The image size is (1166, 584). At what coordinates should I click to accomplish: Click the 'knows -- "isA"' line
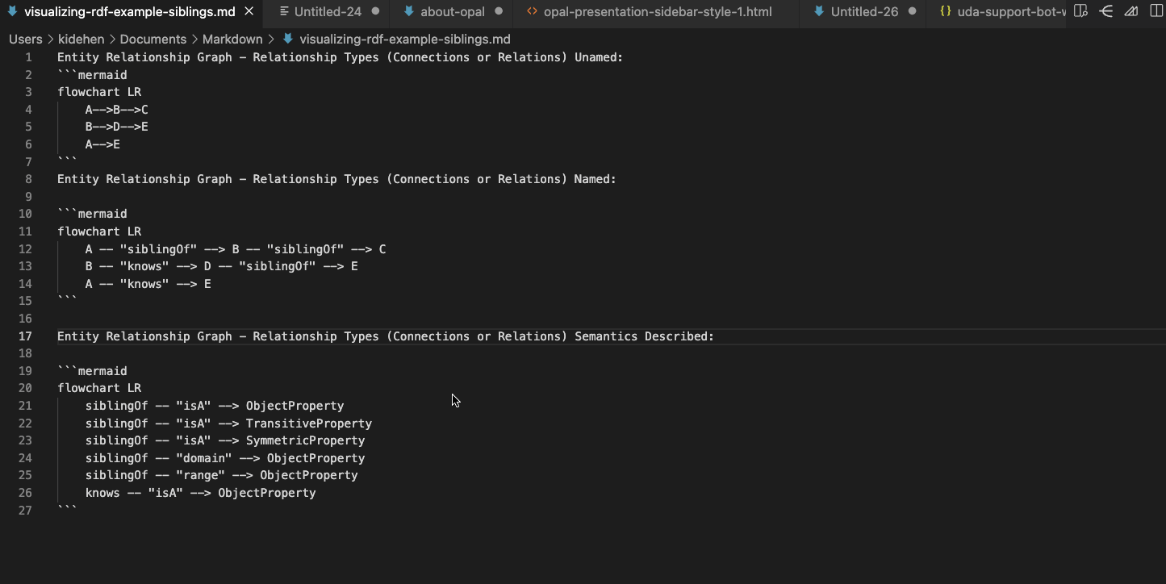pos(201,493)
